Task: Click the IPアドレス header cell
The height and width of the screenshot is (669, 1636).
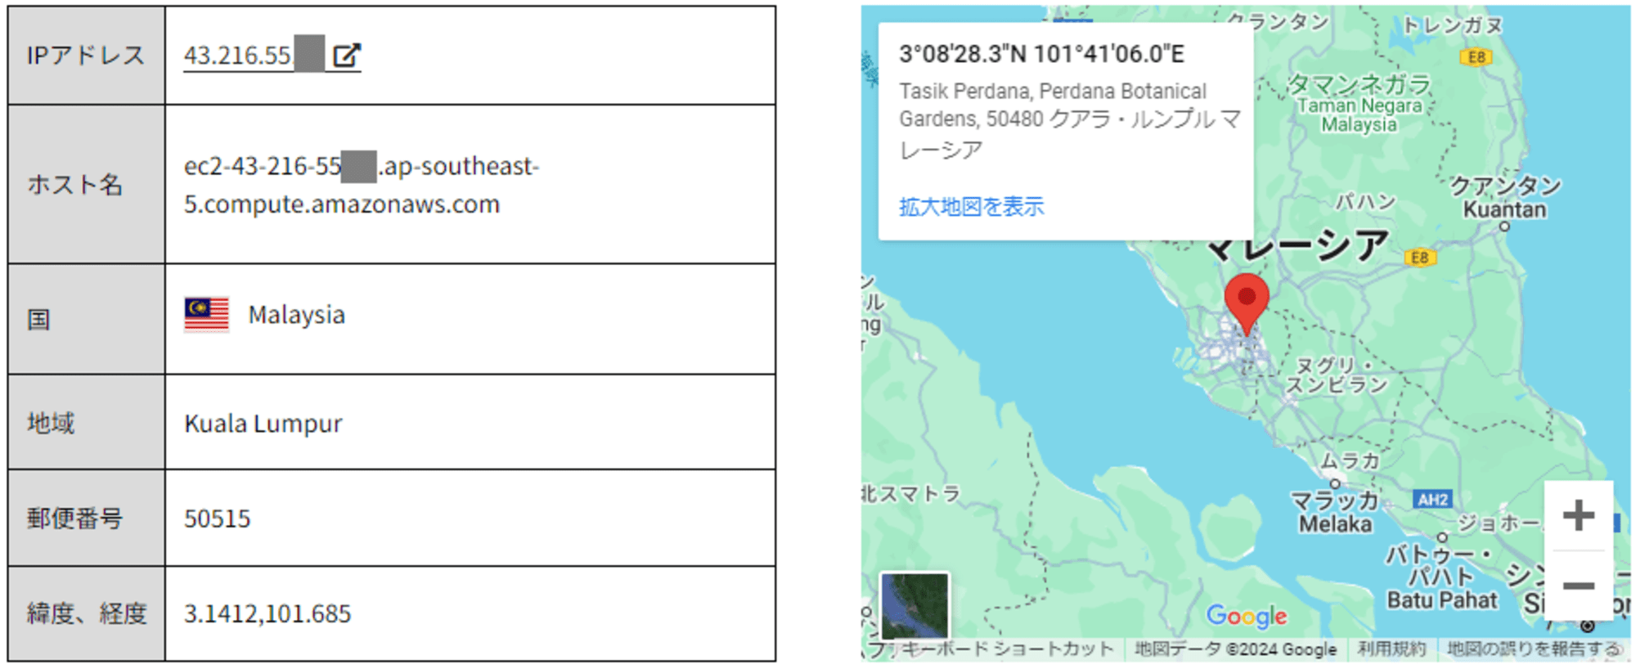Action: 86,55
